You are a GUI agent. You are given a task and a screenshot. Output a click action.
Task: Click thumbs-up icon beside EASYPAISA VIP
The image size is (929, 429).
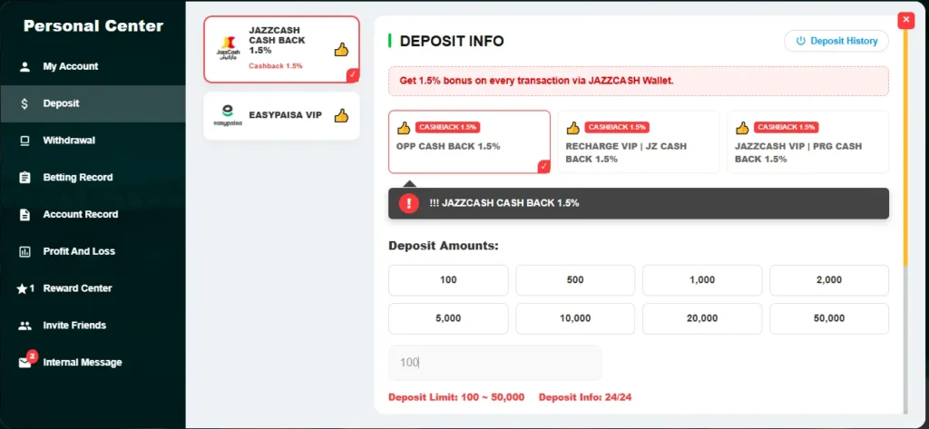(341, 115)
